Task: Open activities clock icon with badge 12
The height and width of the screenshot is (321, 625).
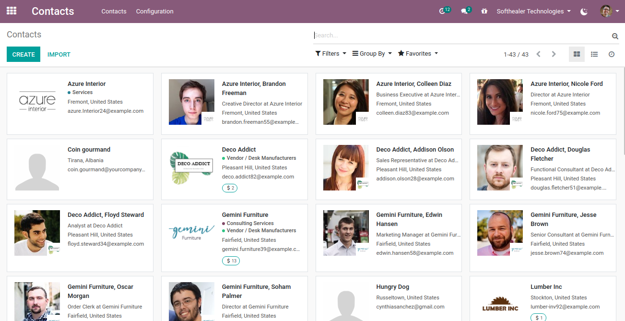Action: (x=444, y=11)
